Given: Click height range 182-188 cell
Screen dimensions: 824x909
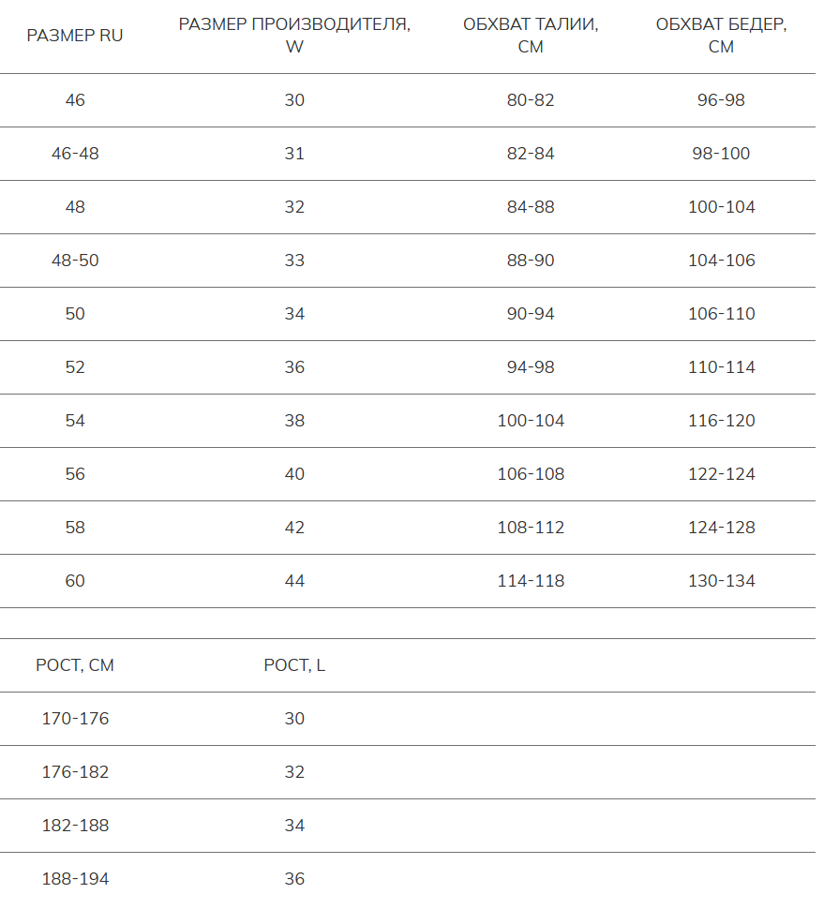Looking at the screenshot, I should coord(75,825).
